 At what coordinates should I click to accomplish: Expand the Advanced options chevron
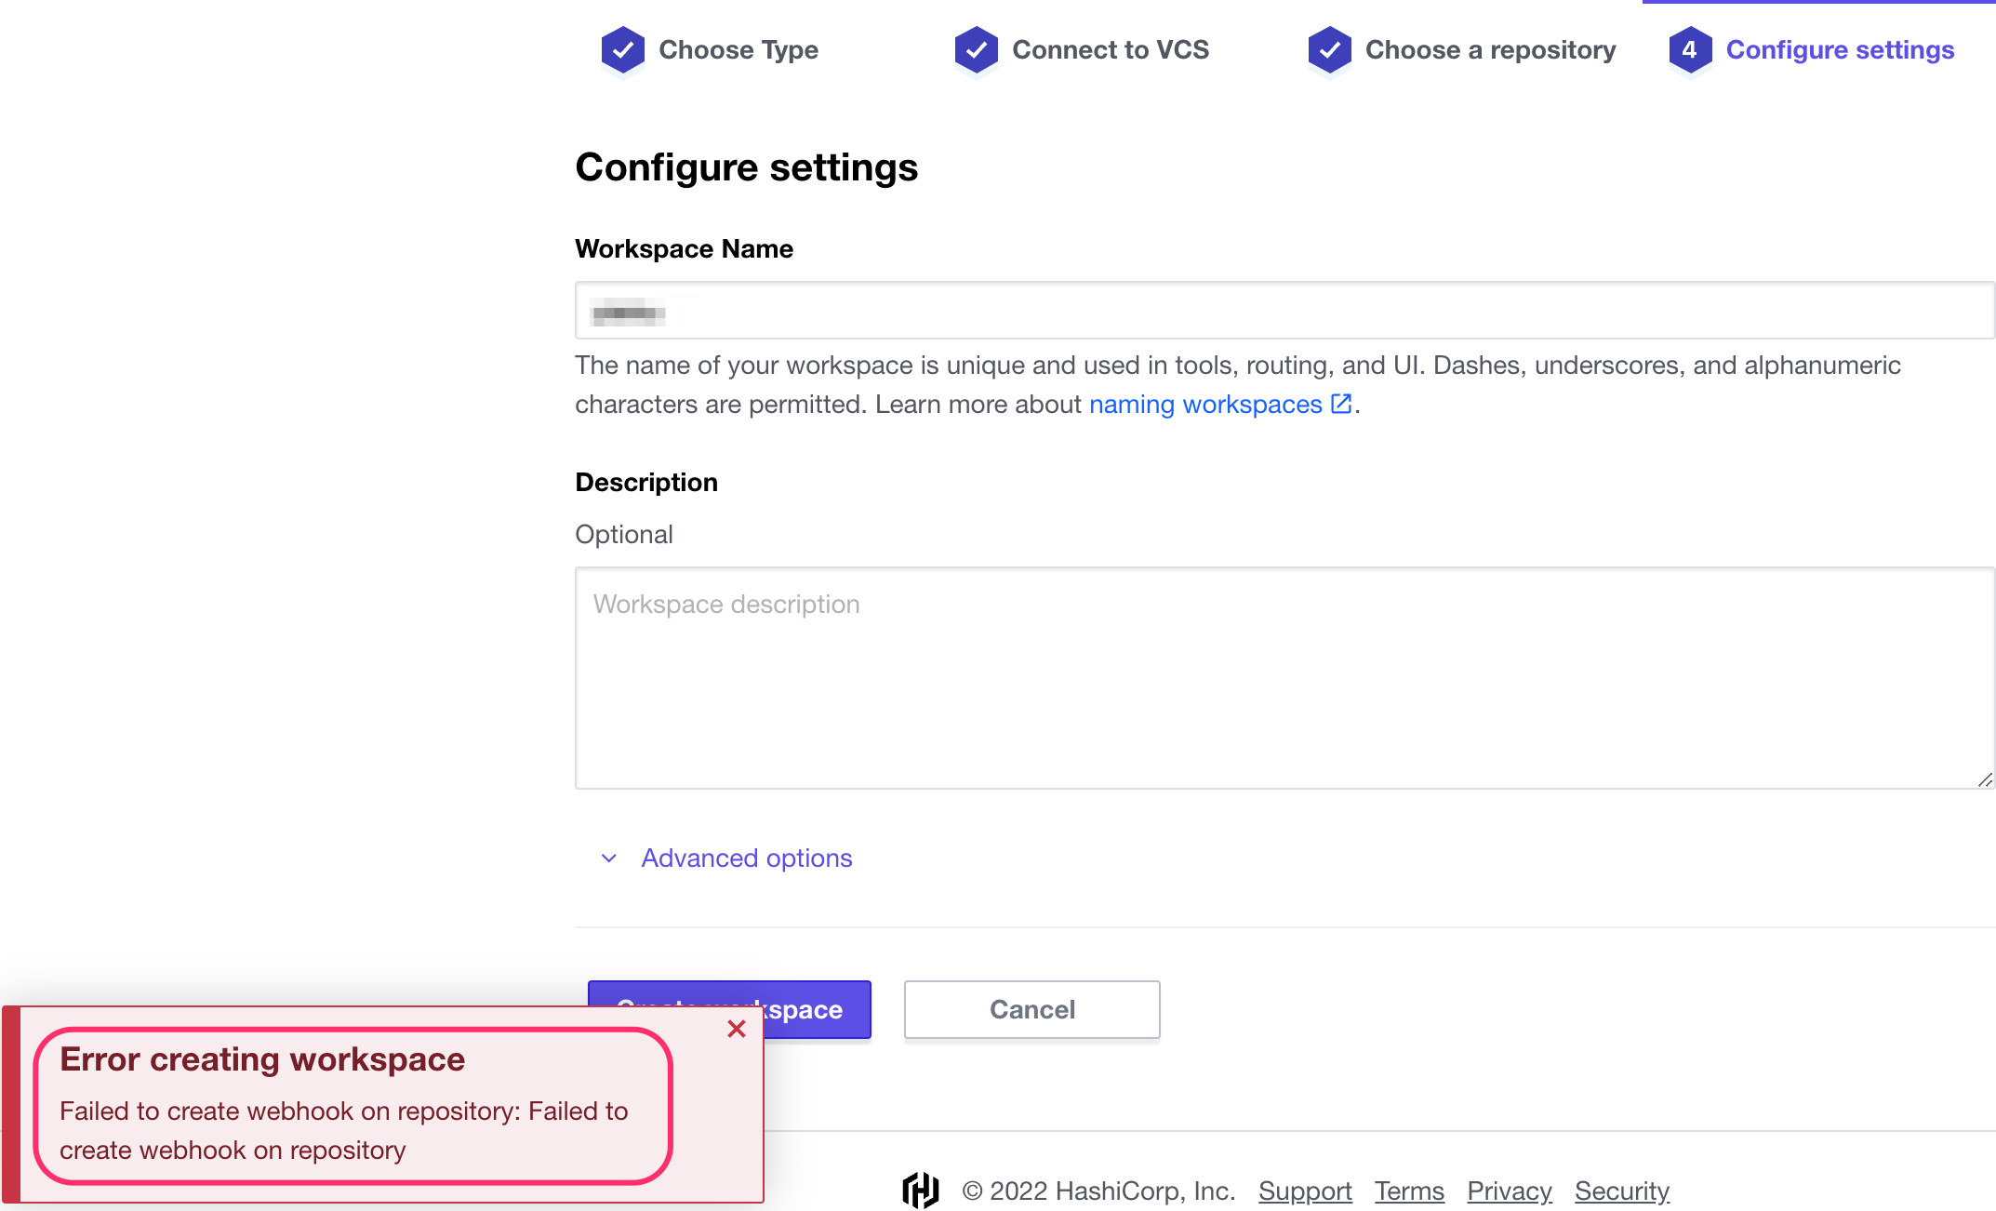(609, 858)
